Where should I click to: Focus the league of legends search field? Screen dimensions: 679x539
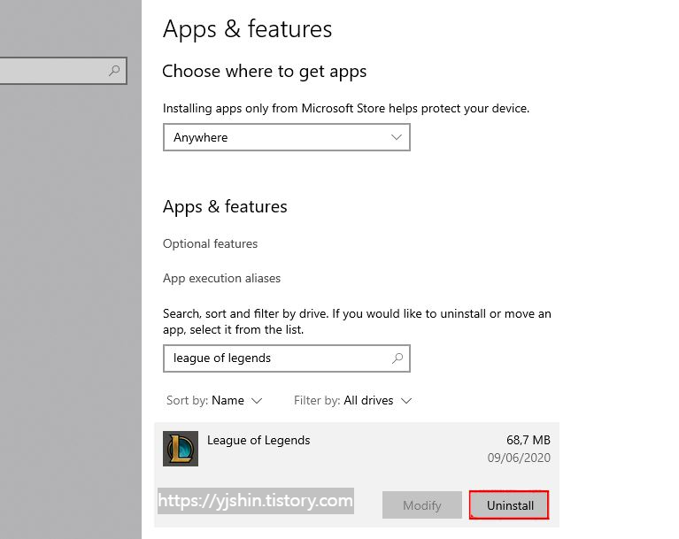[287, 358]
